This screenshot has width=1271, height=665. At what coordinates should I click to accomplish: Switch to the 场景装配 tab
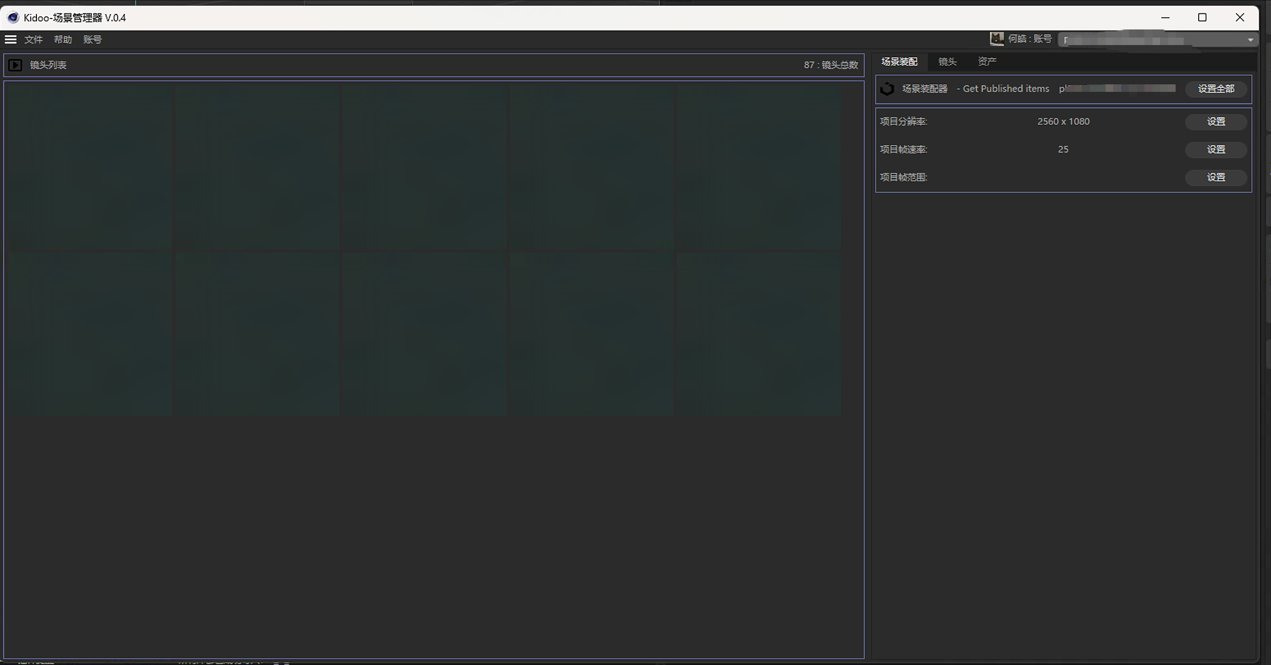(899, 61)
